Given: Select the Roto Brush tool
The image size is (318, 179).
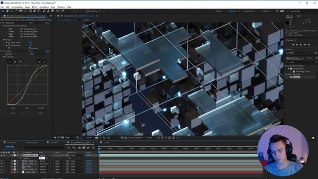Looking at the screenshot, I should (58, 11).
